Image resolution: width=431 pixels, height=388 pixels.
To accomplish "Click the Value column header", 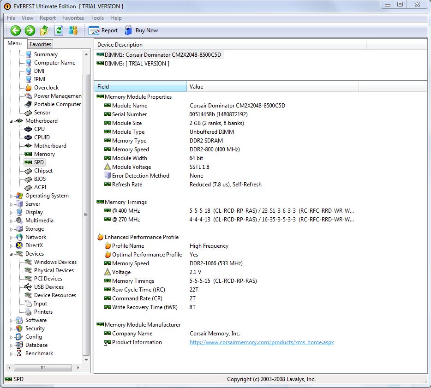I will pos(273,87).
